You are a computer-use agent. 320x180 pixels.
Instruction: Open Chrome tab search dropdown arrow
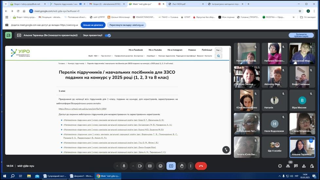click(6, 4)
